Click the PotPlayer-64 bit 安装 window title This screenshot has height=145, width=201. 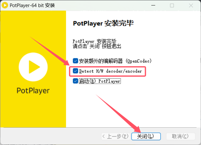(32, 5)
